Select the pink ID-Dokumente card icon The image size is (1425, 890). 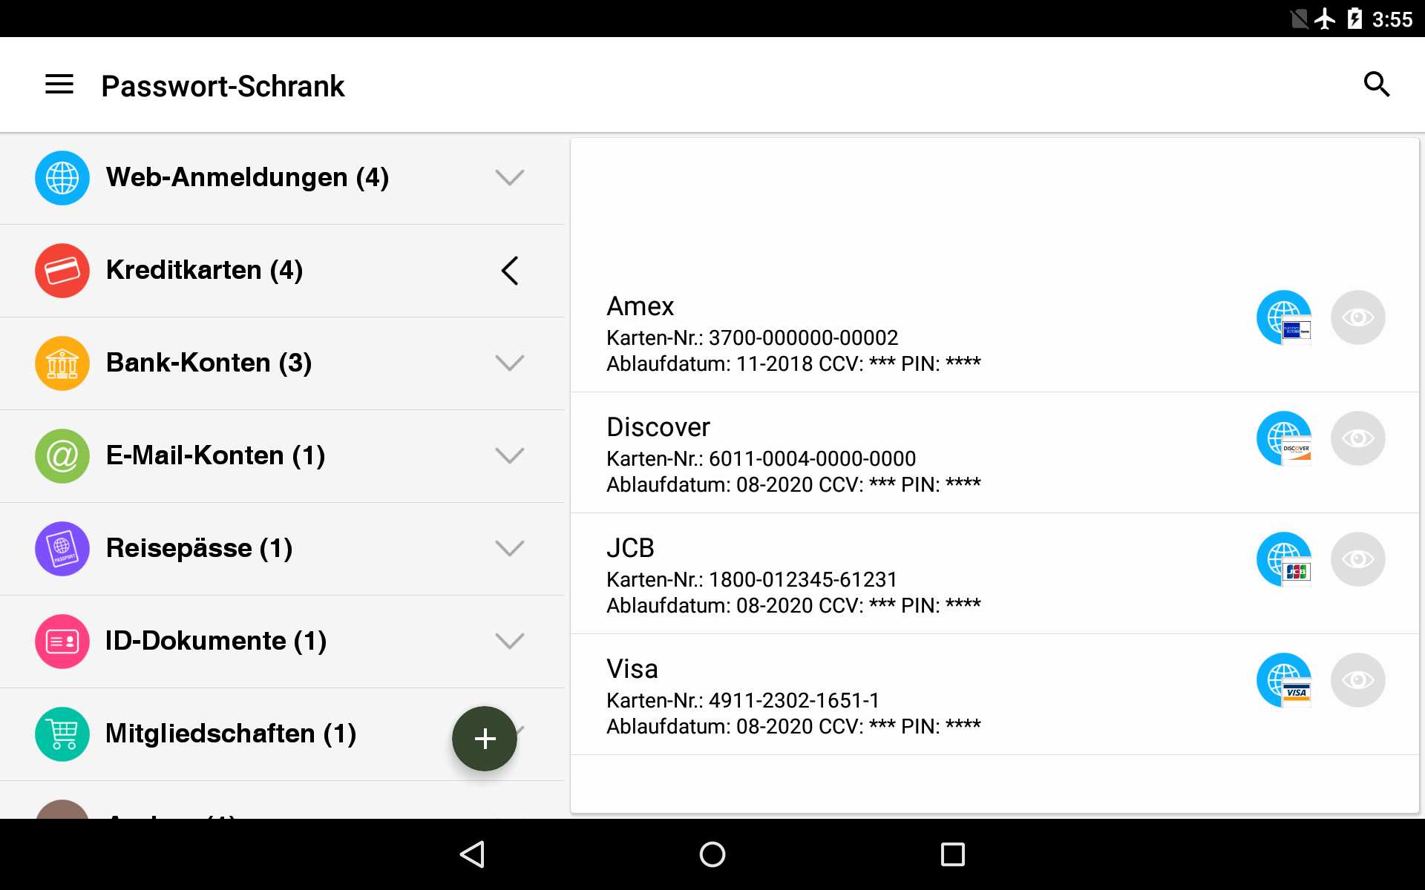(x=62, y=642)
